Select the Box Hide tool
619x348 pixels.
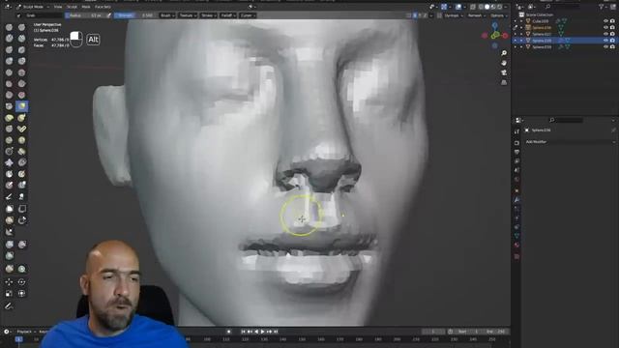21,209
